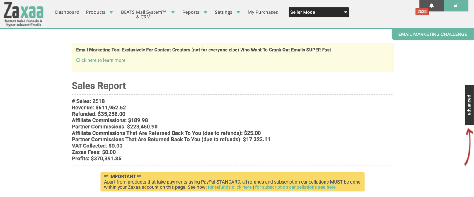Open the vertical advanced side tab
Viewport: 474px width, 197px height.
pos(469,105)
